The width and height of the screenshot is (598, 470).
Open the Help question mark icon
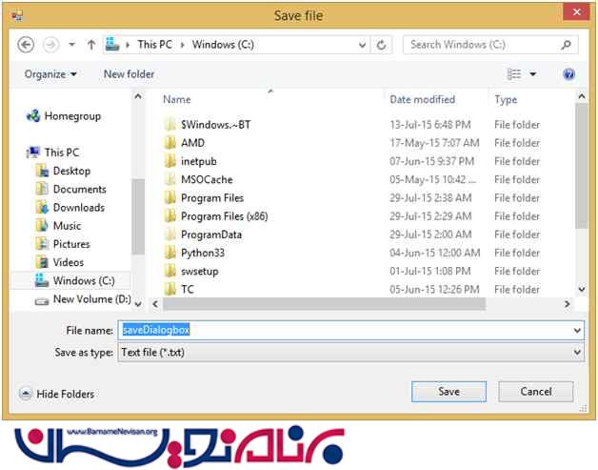tap(568, 74)
